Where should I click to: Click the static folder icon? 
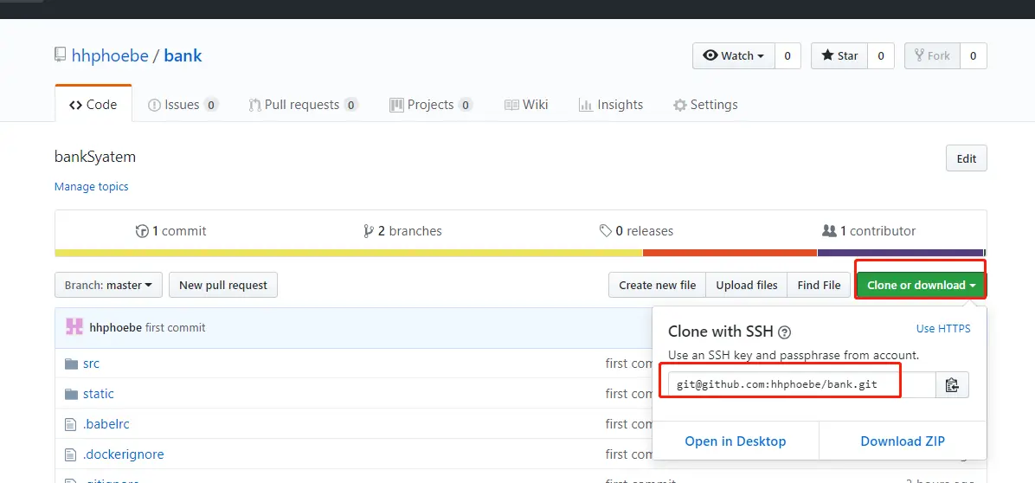click(71, 394)
